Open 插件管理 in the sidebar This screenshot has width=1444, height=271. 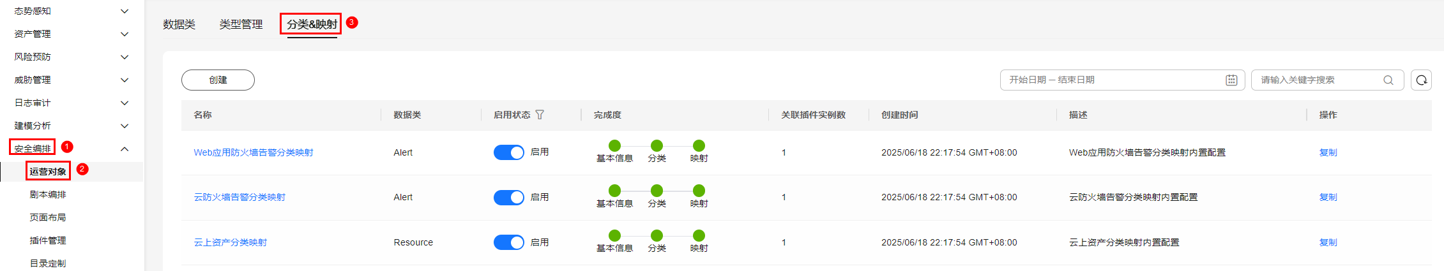[48, 240]
